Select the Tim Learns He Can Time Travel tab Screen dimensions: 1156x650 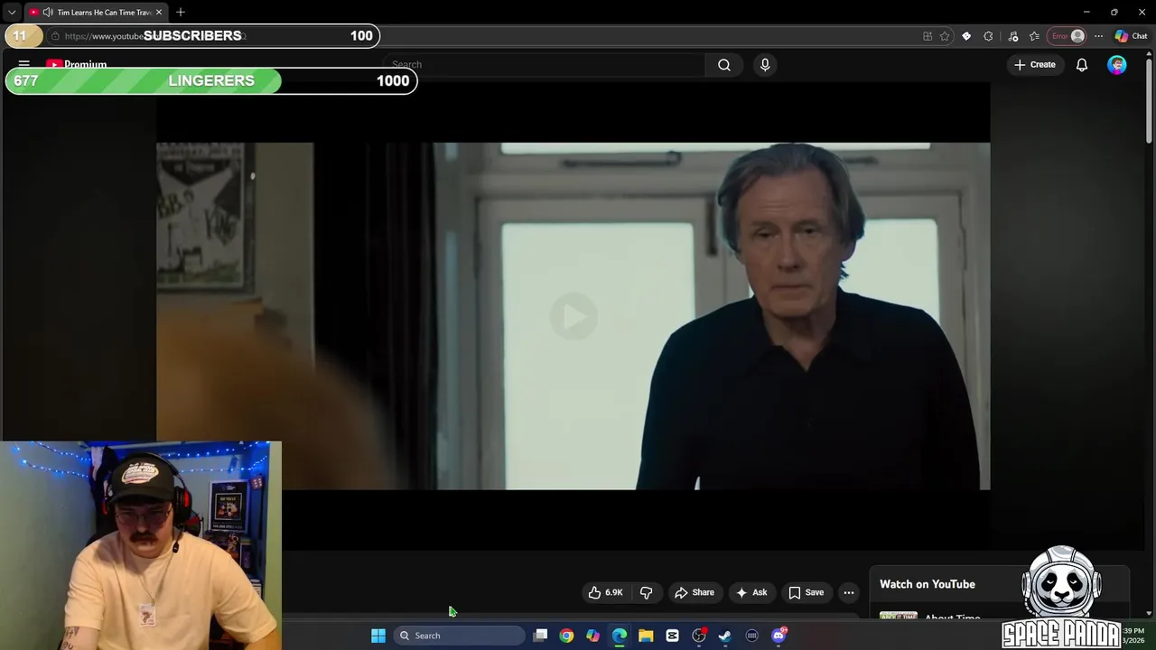click(x=96, y=12)
